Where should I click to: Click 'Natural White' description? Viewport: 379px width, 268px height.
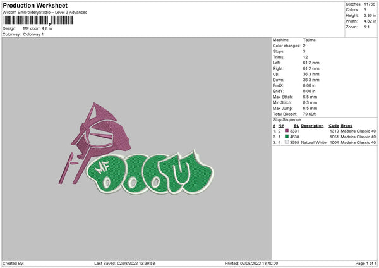click(314, 143)
